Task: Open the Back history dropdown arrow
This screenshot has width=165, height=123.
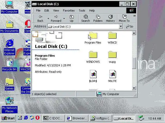Action: (x=48, y=19)
